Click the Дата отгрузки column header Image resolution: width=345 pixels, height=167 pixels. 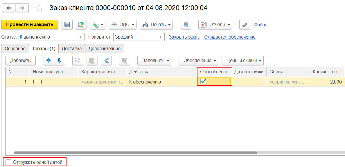[x=249, y=72]
